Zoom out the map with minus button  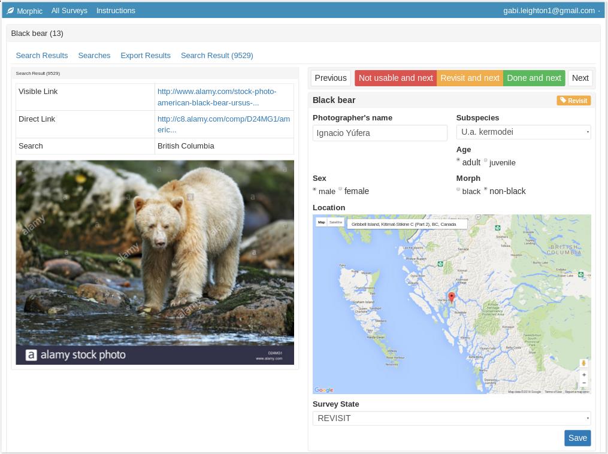(584, 383)
